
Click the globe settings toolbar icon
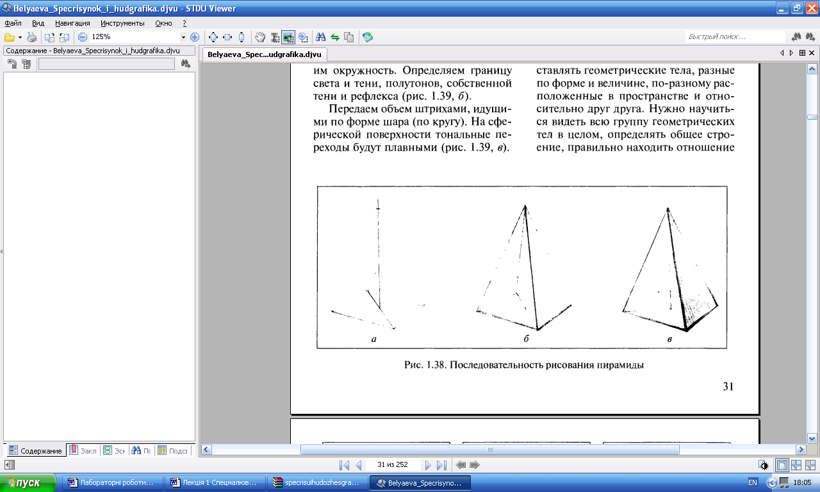click(x=367, y=37)
